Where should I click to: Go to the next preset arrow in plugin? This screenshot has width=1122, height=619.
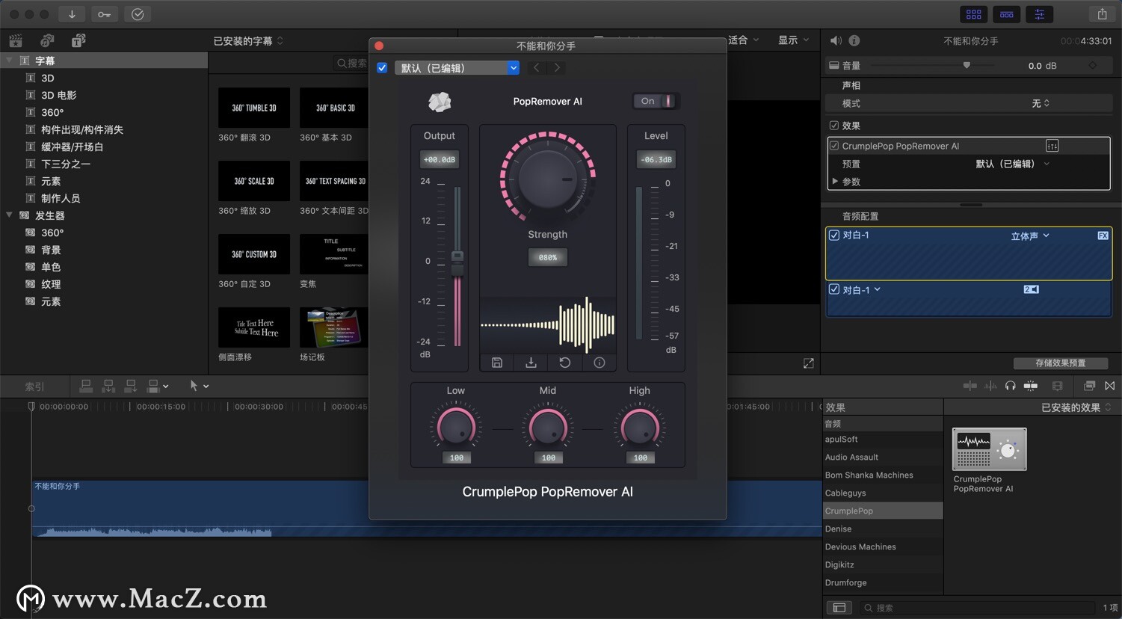[x=557, y=68]
